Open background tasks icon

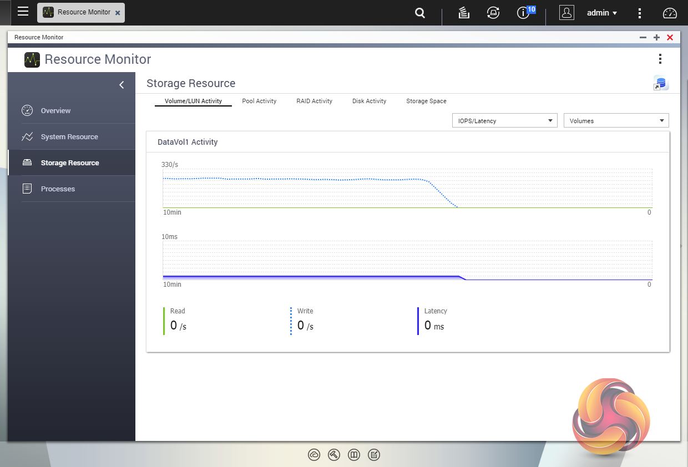464,13
